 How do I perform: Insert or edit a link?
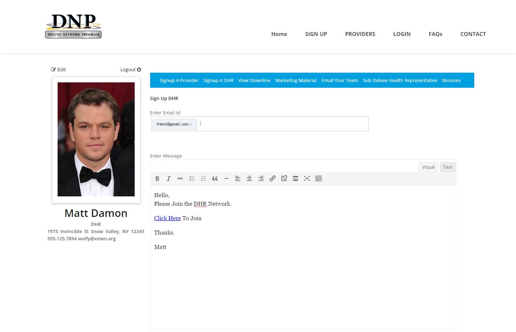click(x=273, y=178)
